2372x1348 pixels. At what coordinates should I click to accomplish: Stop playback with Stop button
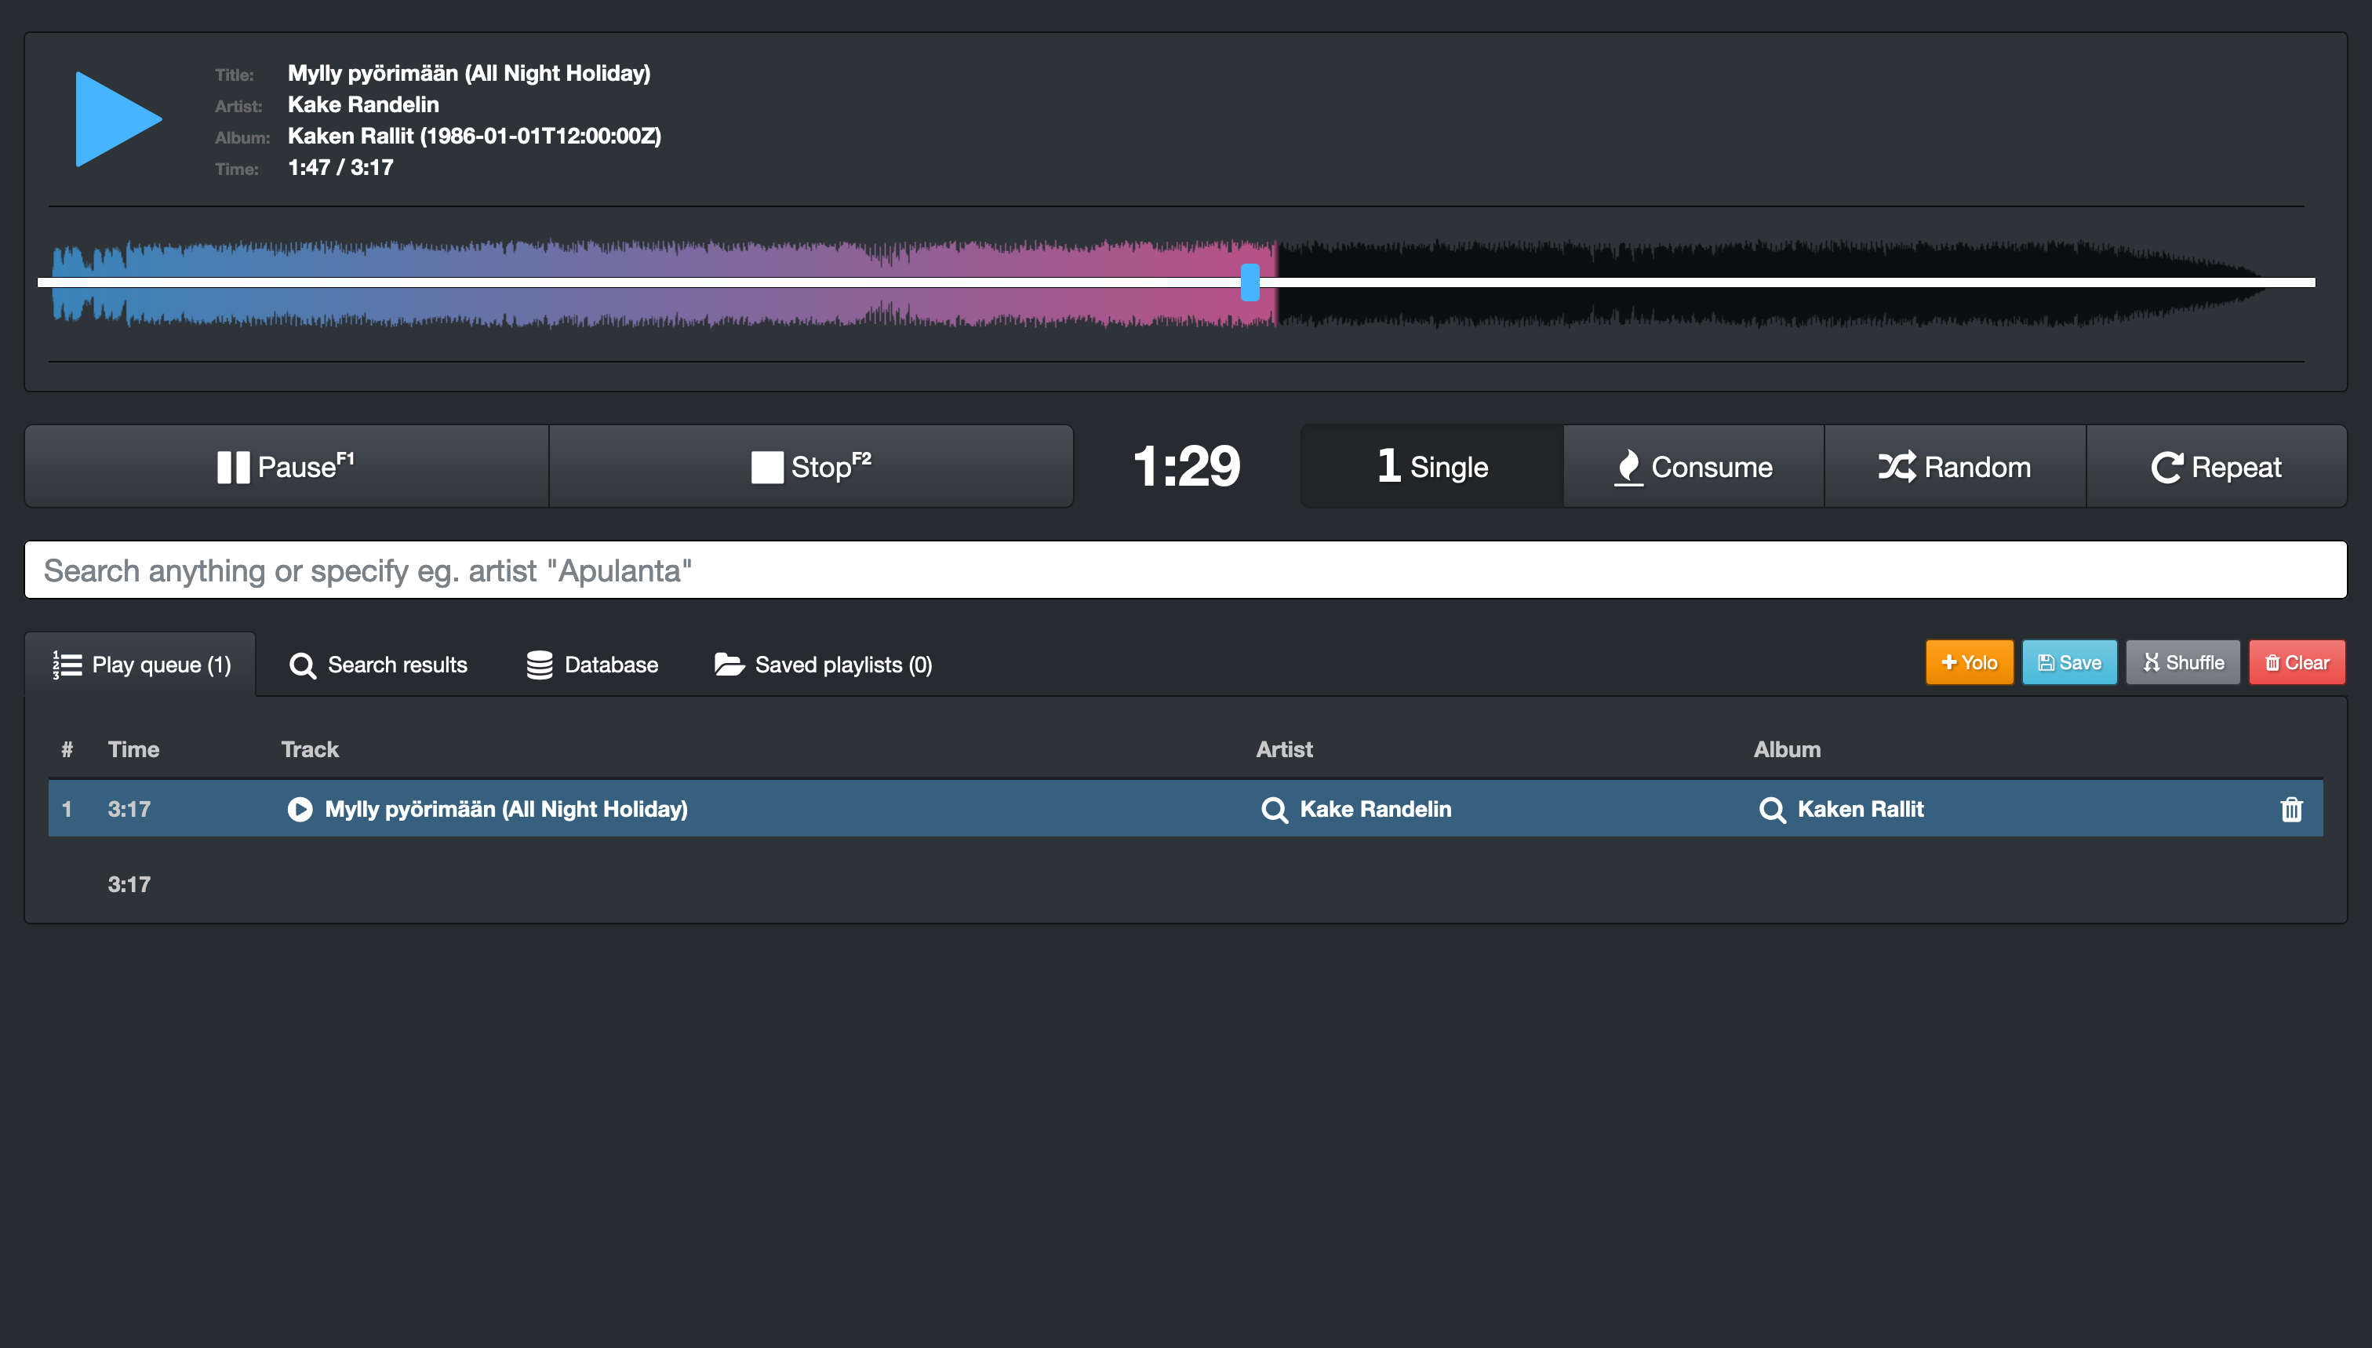(811, 467)
